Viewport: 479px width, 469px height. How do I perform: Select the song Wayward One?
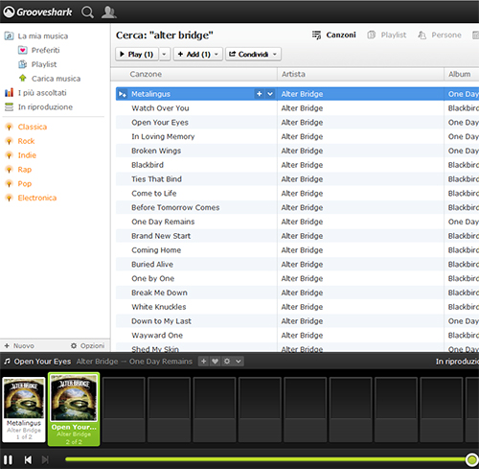tap(157, 335)
